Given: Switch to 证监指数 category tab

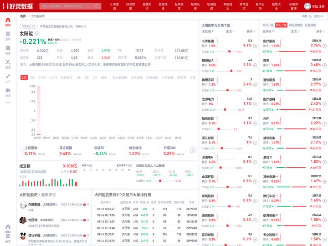Looking at the screenshot, I should 310,25.
